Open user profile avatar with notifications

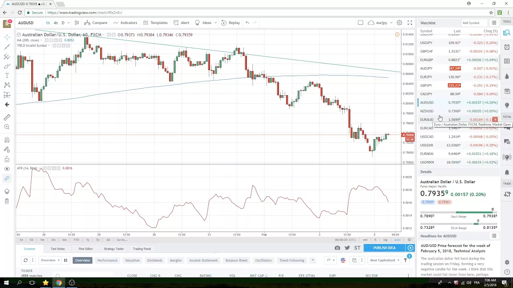[7, 23]
